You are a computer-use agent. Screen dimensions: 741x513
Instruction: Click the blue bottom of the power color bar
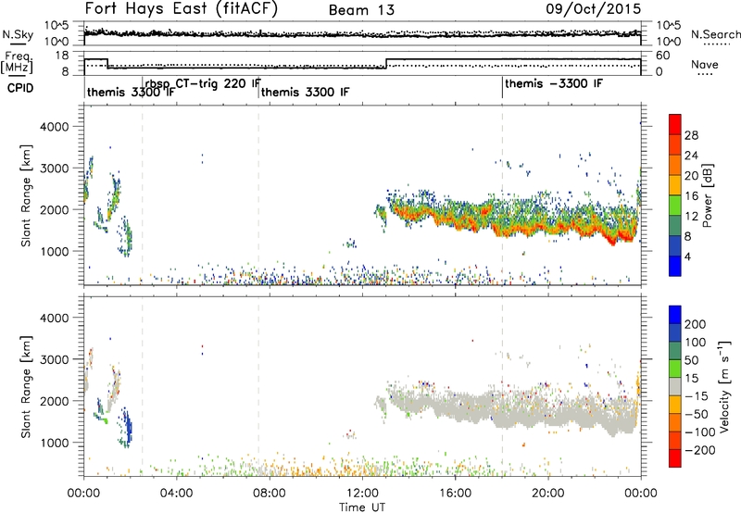point(675,266)
